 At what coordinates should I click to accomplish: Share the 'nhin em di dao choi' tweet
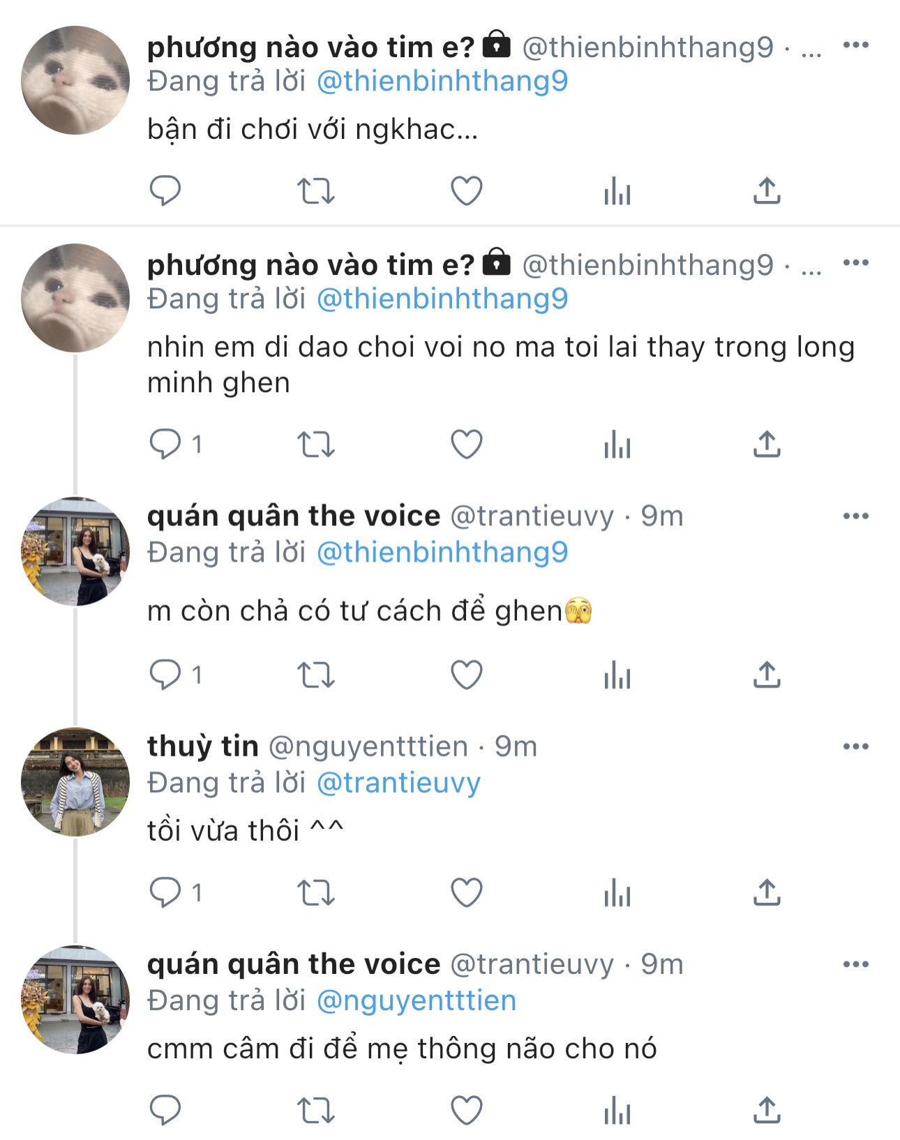[x=766, y=444]
